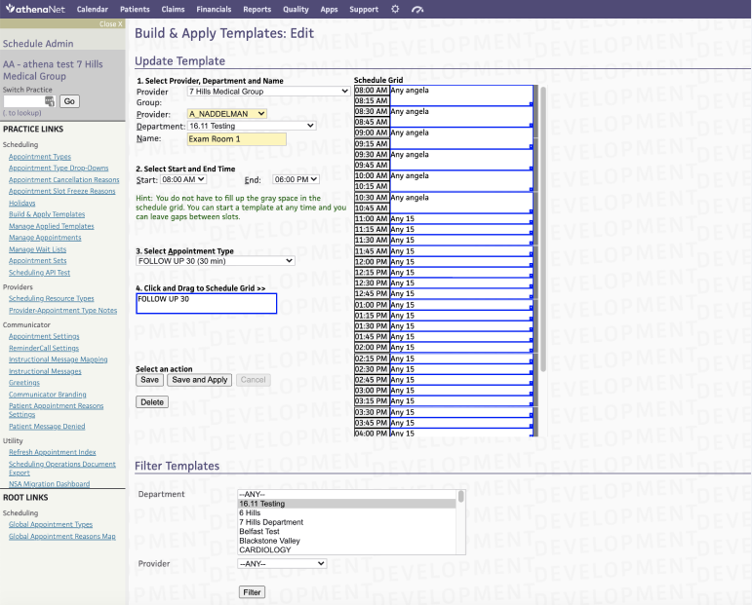Image resolution: width=752 pixels, height=605 pixels.
Task: Select Blackstone Valley in Department list
Action: click(x=347, y=541)
